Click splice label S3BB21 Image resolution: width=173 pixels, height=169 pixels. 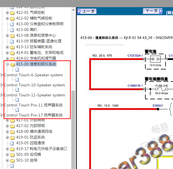point(158,106)
